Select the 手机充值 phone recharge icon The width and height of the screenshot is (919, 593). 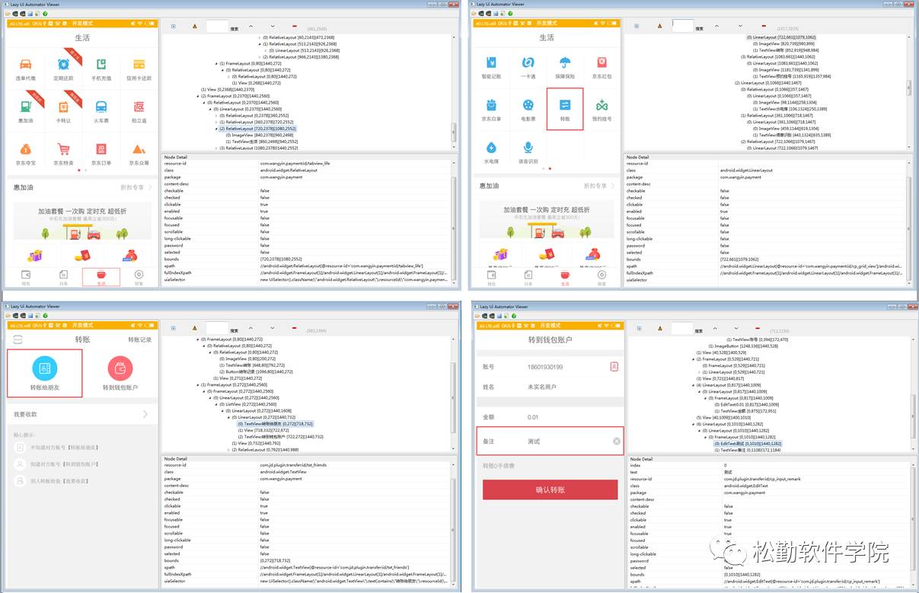tap(101, 65)
